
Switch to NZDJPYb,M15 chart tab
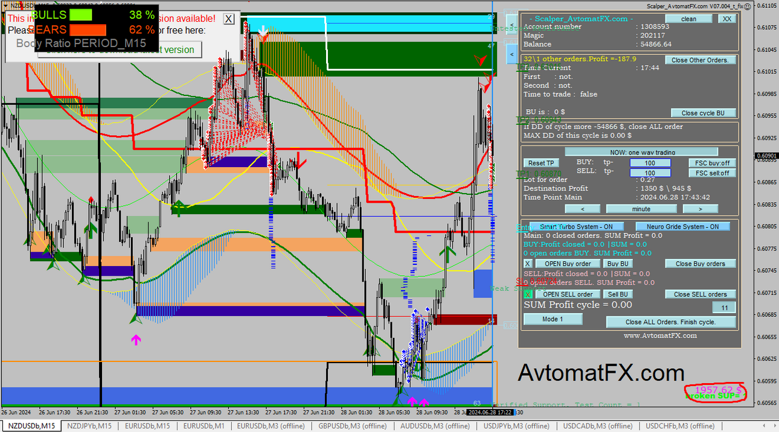coord(89,426)
